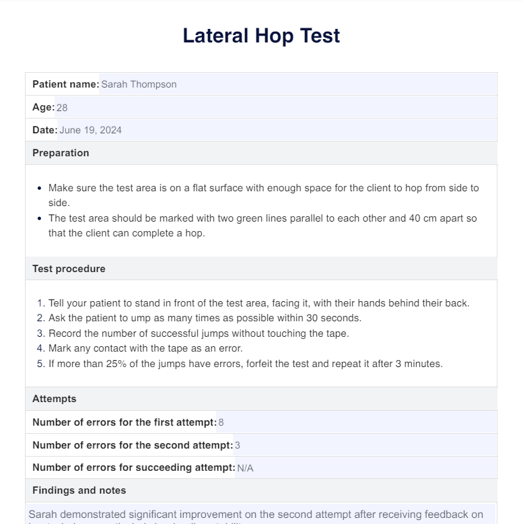Image resolution: width=523 pixels, height=524 pixels.
Task: Click step 5 about forfeiting the test
Action: point(245,364)
